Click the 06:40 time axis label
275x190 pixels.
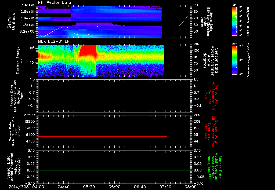coord(140,187)
